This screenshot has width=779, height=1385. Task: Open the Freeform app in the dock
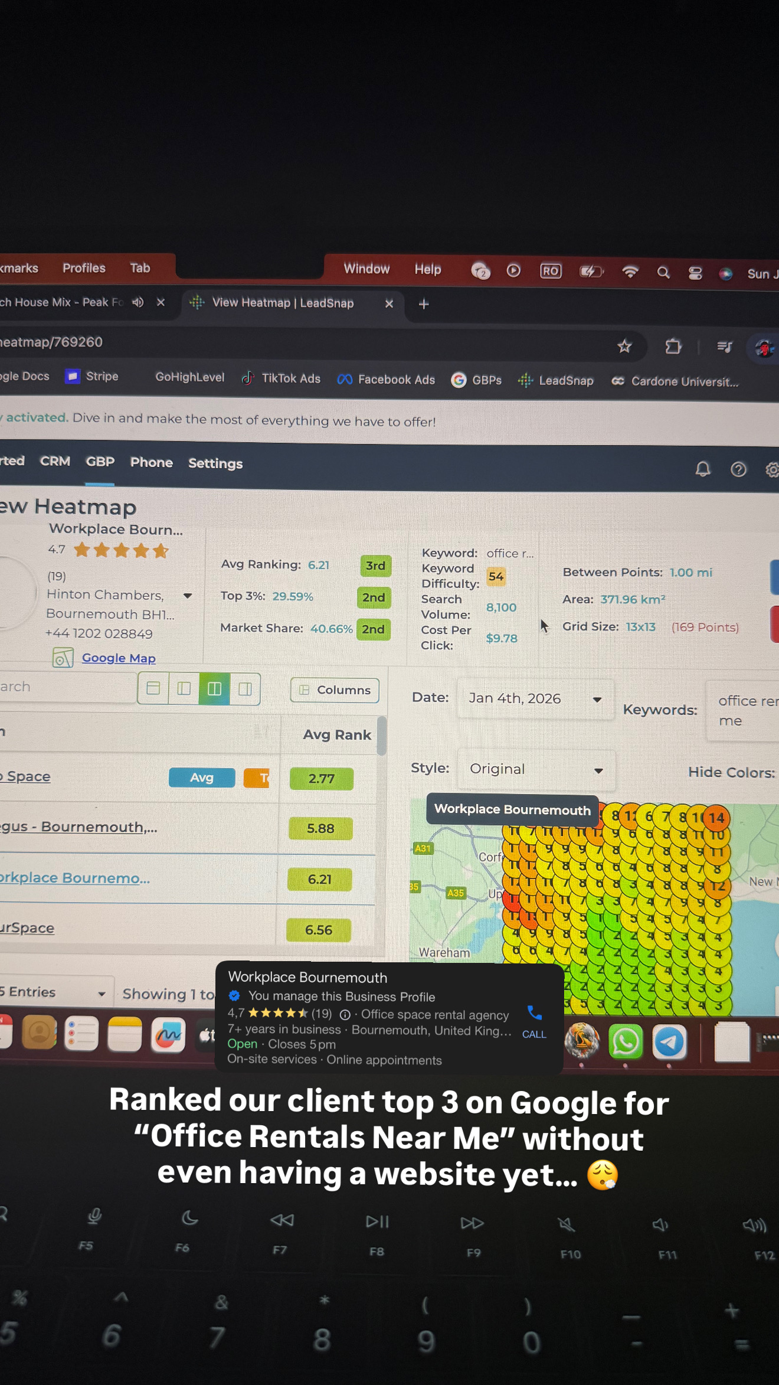(x=168, y=1035)
